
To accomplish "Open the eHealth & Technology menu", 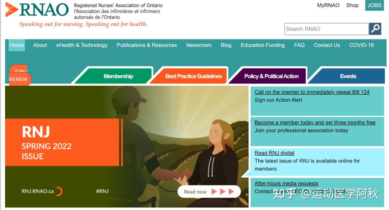I will [82, 45].
